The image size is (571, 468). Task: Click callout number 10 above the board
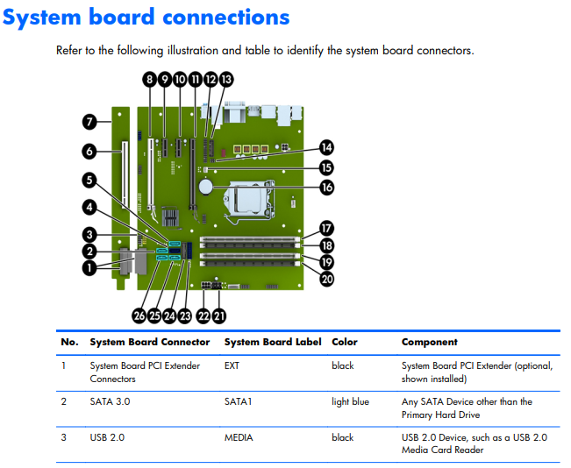[180, 80]
